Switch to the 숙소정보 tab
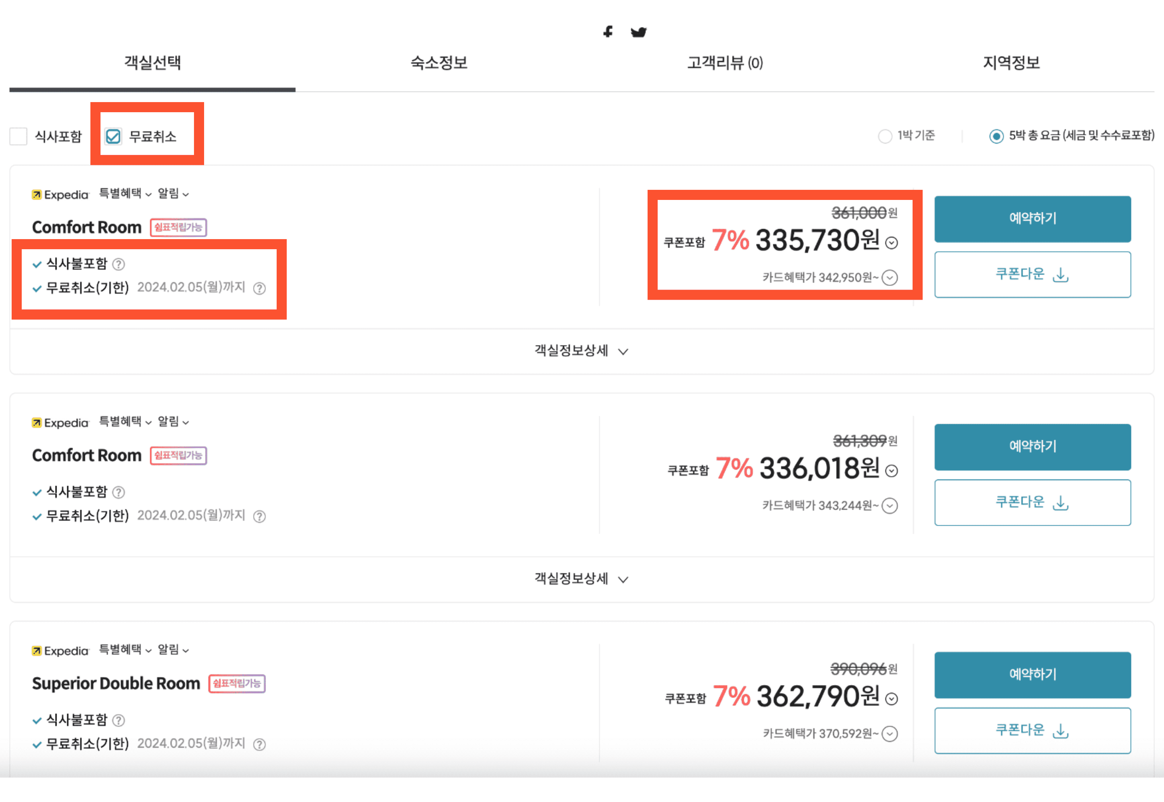The width and height of the screenshot is (1164, 802). (x=438, y=63)
